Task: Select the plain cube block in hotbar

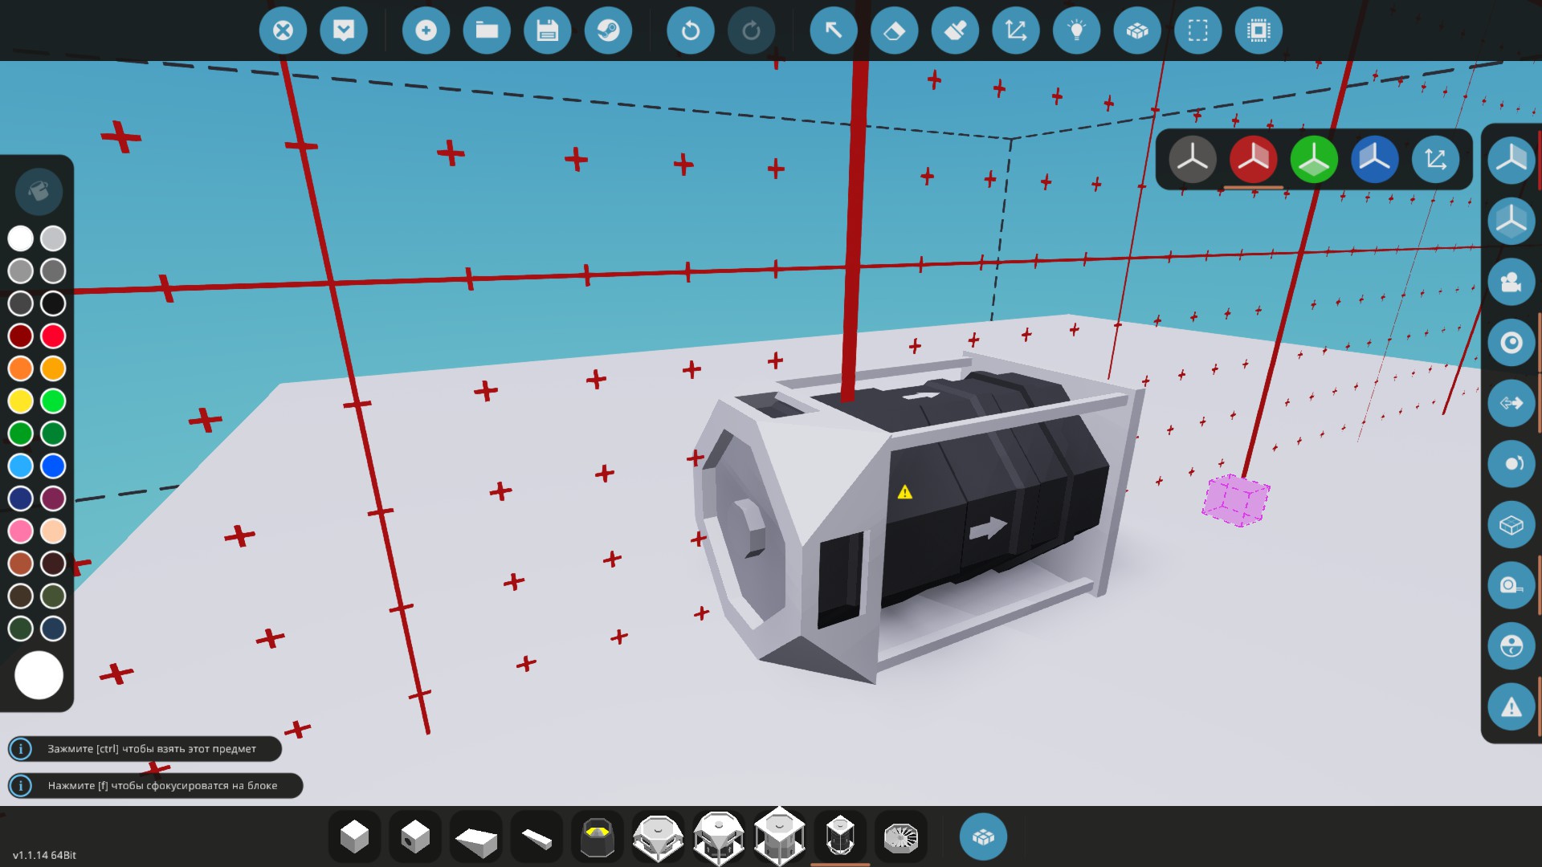Action: click(x=354, y=837)
